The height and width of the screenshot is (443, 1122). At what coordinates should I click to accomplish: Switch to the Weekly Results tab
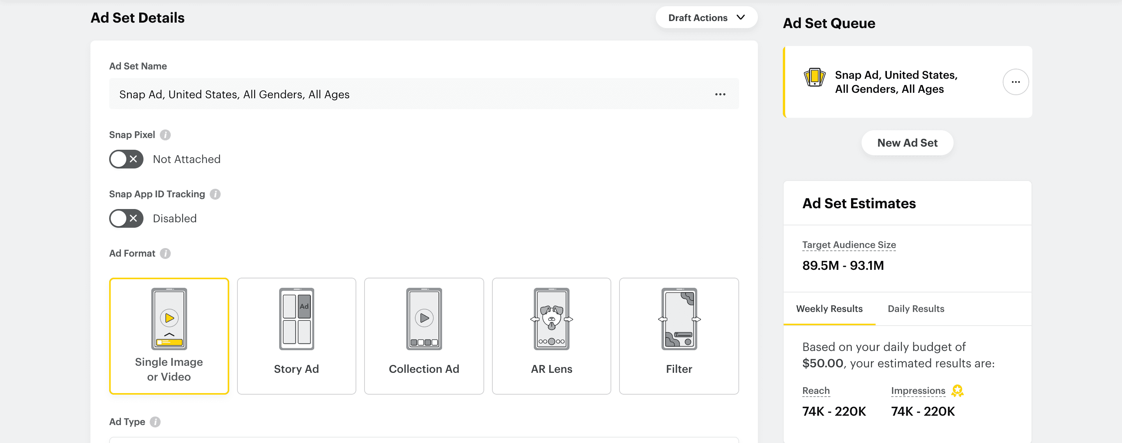tap(829, 309)
